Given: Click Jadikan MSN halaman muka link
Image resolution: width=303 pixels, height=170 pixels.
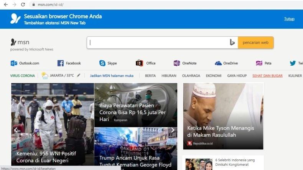Looking at the screenshot, I should pos(112,76).
